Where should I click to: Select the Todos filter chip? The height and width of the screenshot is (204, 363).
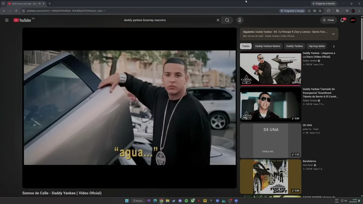246,46
